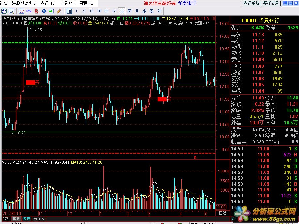
Task: Select the tick row with volume 1123
Action: tap(264, 196)
